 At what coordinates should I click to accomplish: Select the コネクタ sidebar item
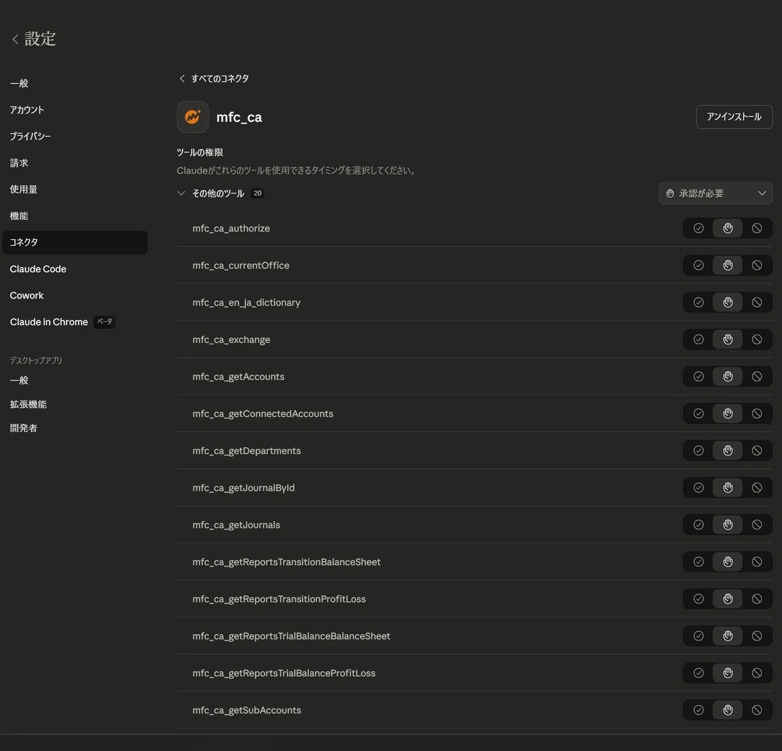point(75,242)
